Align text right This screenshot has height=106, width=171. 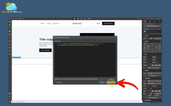[156, 91]
